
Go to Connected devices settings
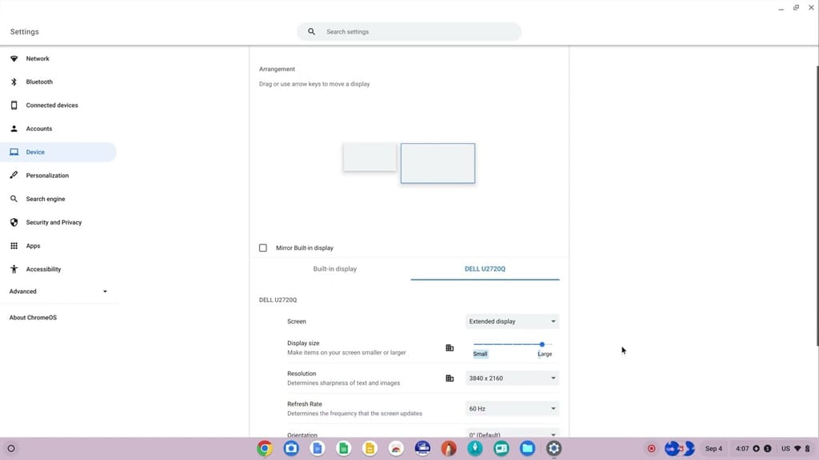pyautogui.click(x=52, y=105)
